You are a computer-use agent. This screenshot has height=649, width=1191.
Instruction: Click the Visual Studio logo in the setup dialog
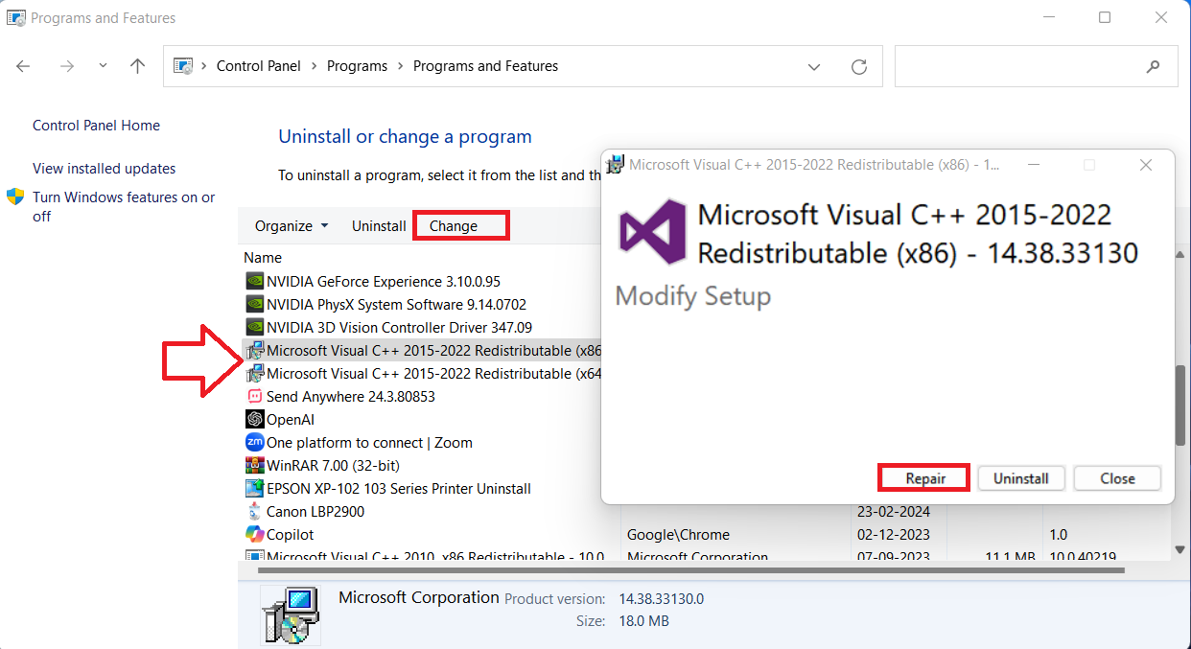[x=653, y=231]
